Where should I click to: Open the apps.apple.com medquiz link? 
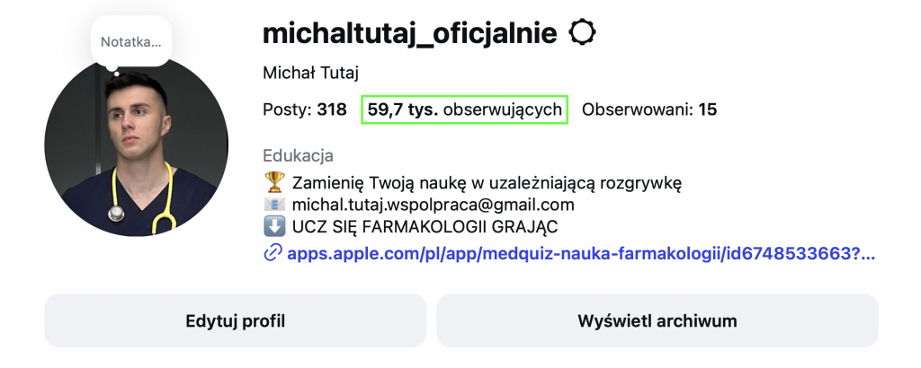coord(581,253)
